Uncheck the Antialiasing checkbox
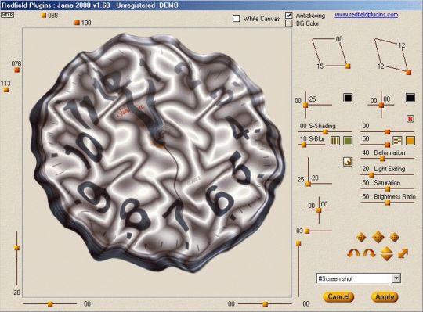The image size is (423, 312). 288,15
